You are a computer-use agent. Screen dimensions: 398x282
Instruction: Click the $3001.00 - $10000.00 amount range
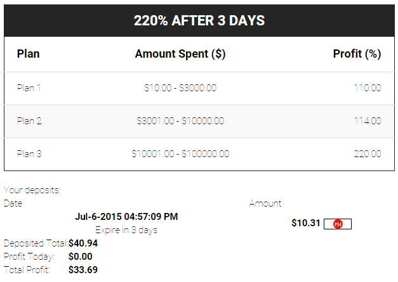click(180, 121)
